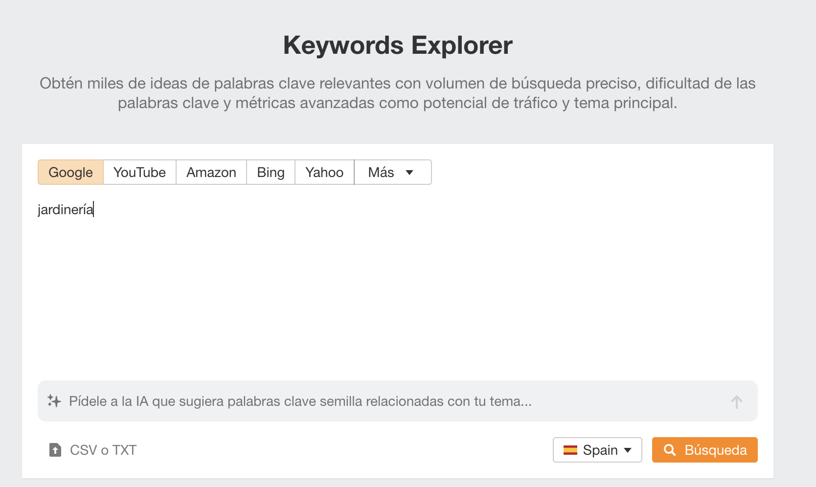The height and width of the screenshot is (487, 816).
Task: Open the Spain country selector
Action: [597, 450]
